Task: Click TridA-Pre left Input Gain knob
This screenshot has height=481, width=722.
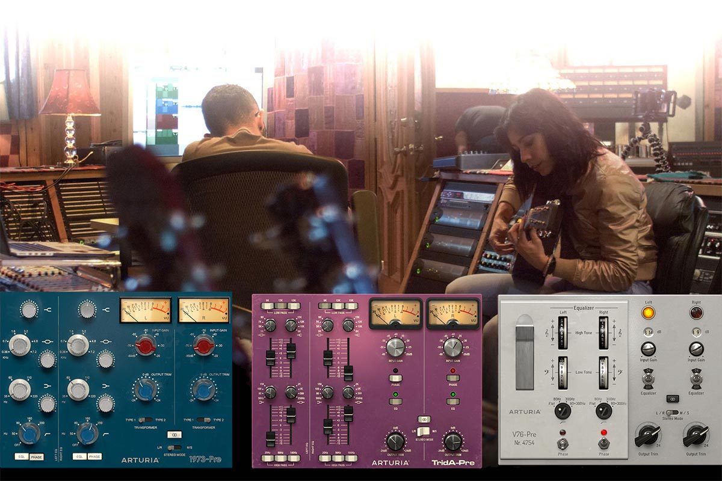Action: pyautogui.click(x=396, y=348)
